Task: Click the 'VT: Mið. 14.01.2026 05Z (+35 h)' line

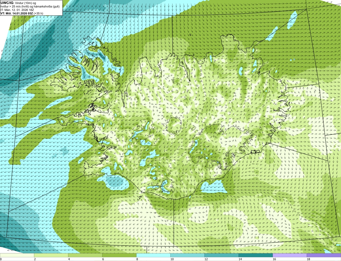Action: 22,13
